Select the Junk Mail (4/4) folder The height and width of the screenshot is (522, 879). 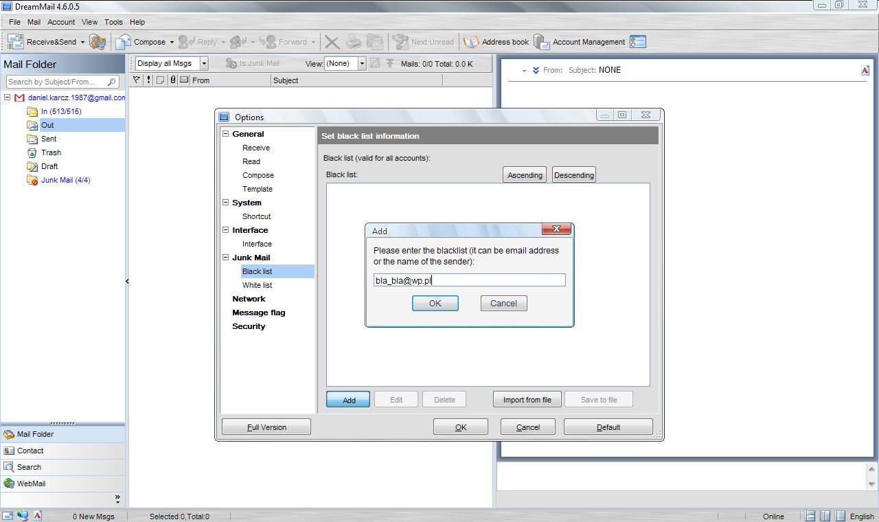tap(65, 180)
